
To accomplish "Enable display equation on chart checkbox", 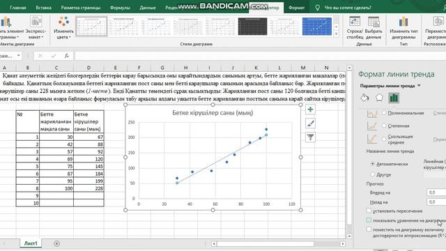I will 369,220.
